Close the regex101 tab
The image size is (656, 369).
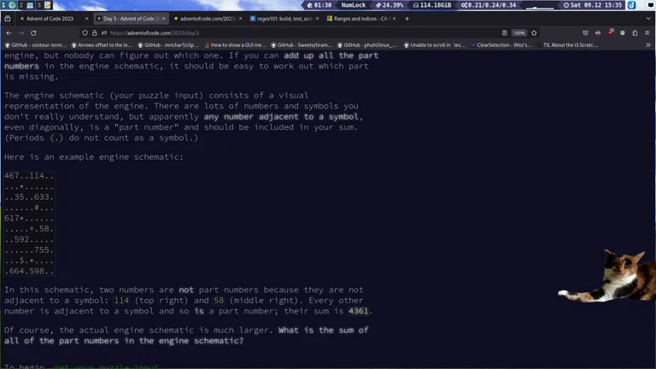317,19
